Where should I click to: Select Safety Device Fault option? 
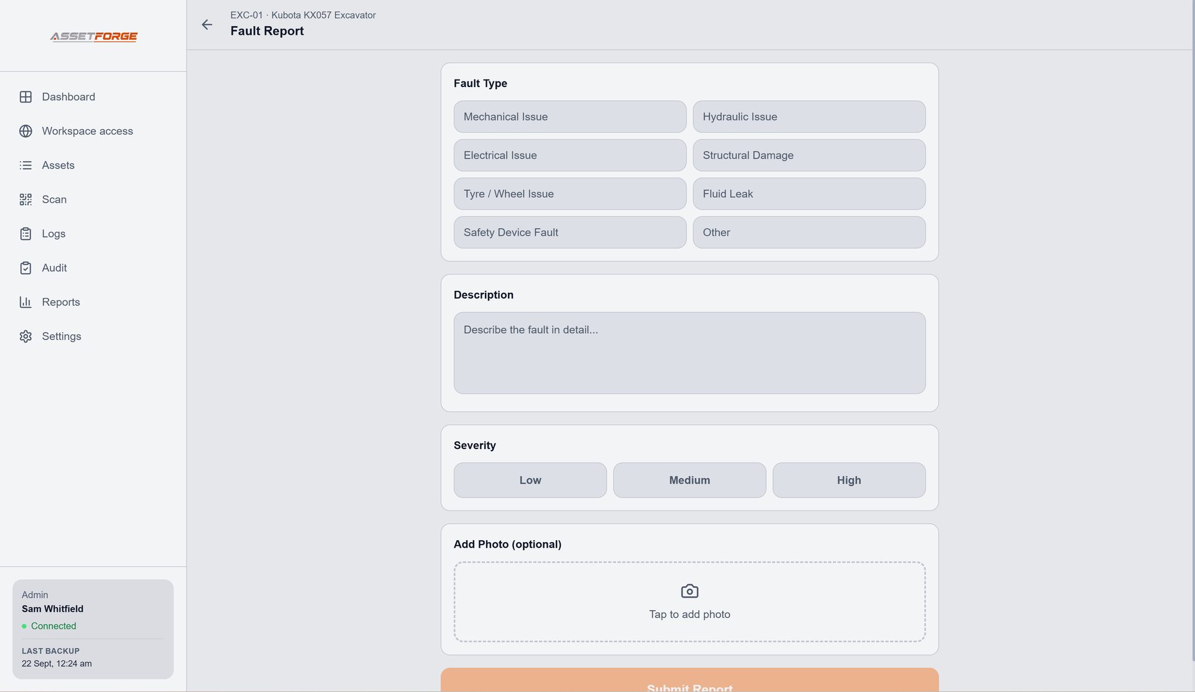(569, 233)
